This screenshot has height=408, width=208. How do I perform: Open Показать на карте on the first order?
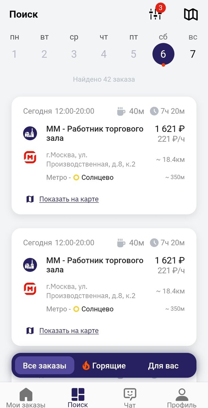[69, 199]
